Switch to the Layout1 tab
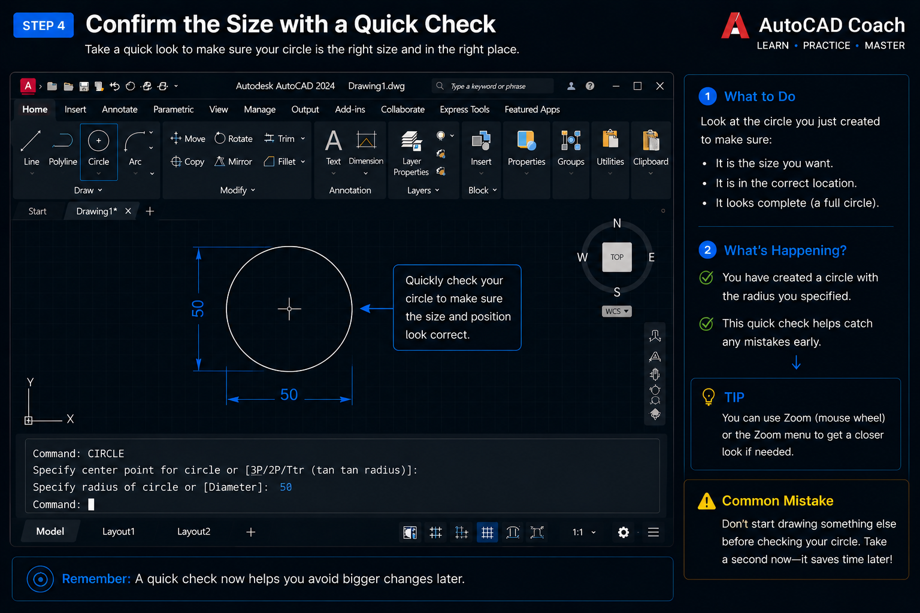 tap(119, 532)
